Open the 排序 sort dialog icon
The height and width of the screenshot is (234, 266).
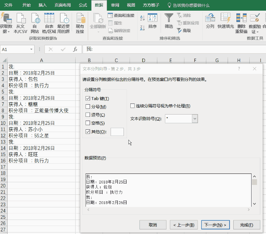click(152, 21)
